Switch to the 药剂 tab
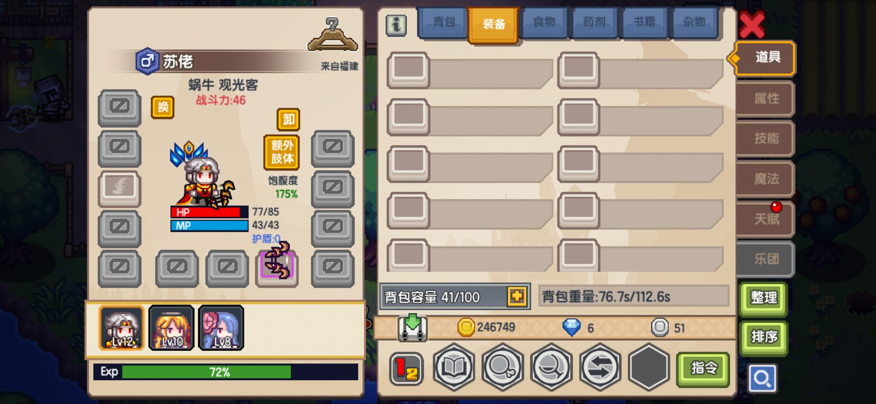This screenshot has height=404, width=876. [594, 22]
